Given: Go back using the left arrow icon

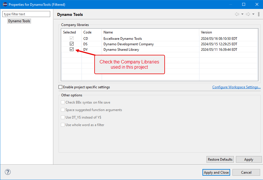Looking at the screenshot, I should [x=237, y=14].
